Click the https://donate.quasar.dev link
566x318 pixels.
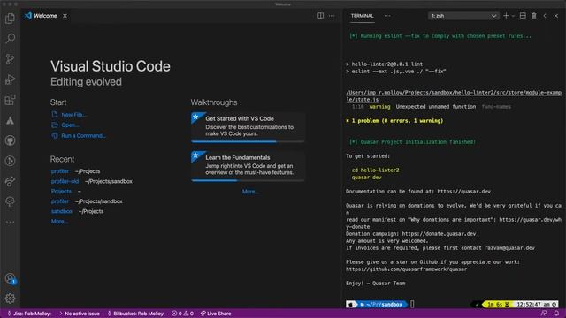click(x=439, y=233)
